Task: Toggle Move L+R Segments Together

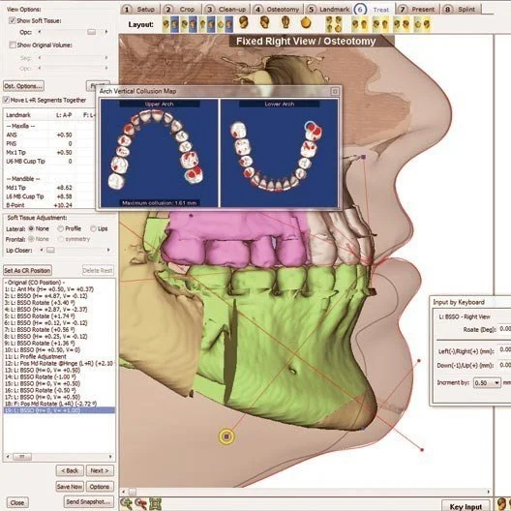Action: [x=6, y=100]
